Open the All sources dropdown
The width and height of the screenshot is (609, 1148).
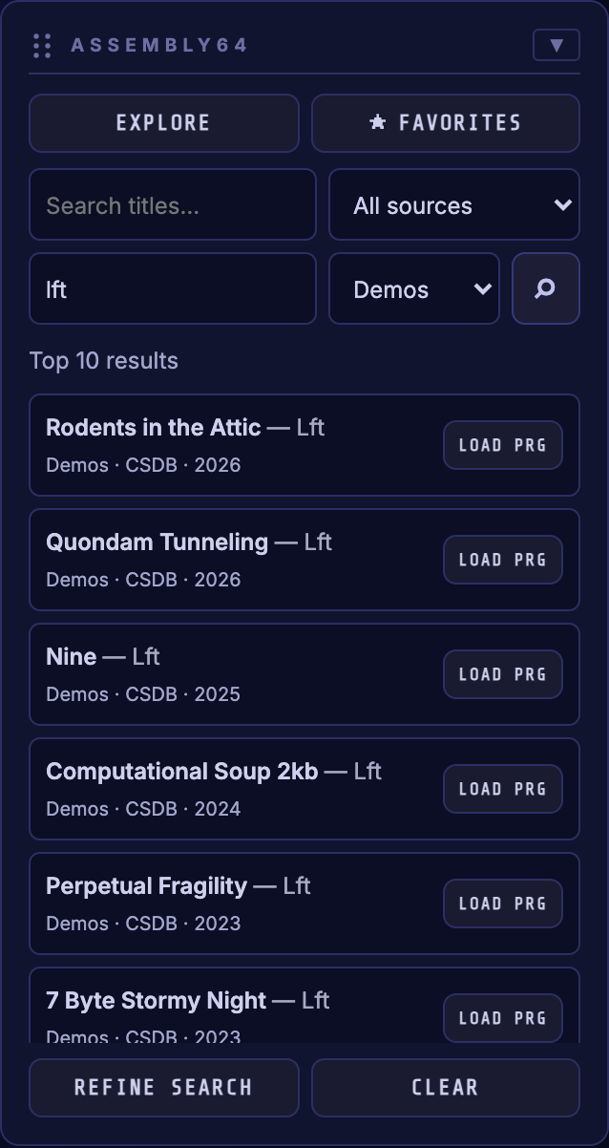click(x=454, y=204)
